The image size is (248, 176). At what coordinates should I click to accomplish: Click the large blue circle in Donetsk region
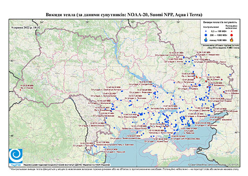tap(200, 85)
